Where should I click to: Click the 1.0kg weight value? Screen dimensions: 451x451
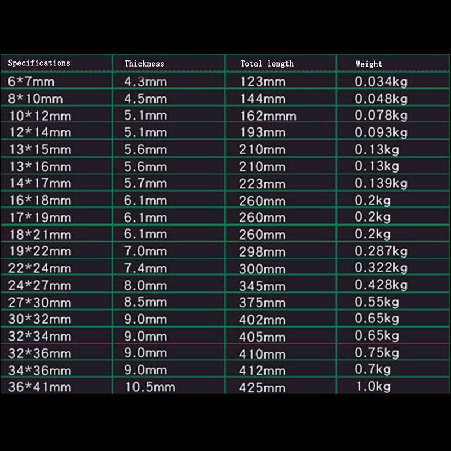point(372,387)
